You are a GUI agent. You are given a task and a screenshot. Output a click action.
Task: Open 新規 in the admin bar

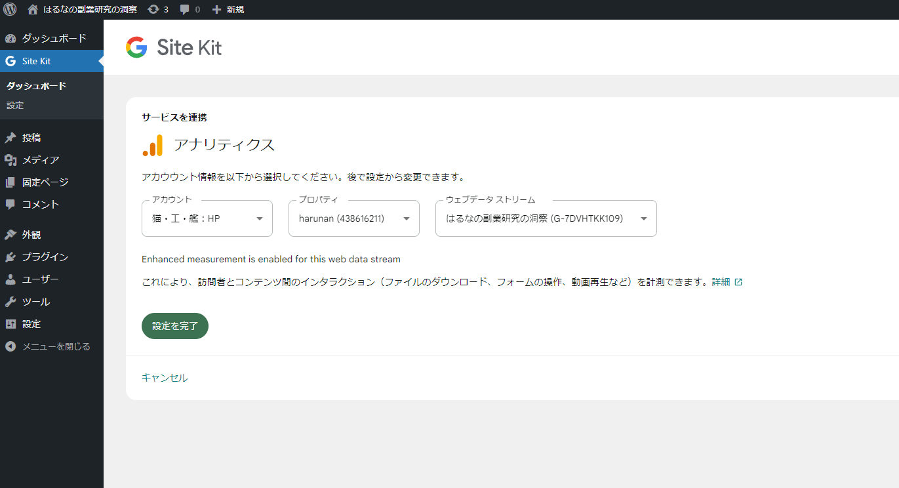pyautogui.click(x=227, y=9)
